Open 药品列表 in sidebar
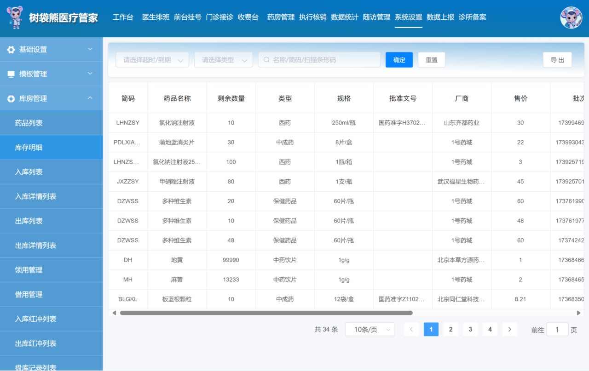This screenshot has height=371, width=589. click(52, 123)
